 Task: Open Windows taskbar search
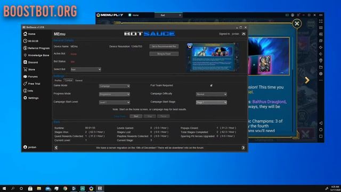13,188
